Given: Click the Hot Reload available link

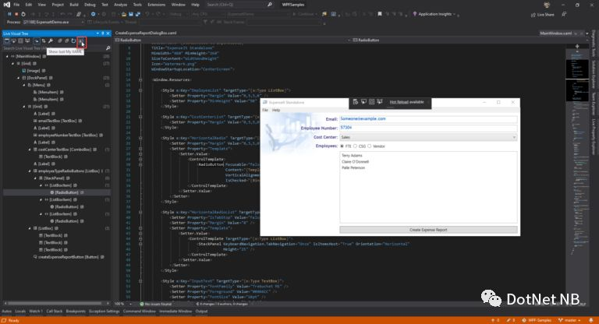Looking at the screenshot, I should point(406,102).
